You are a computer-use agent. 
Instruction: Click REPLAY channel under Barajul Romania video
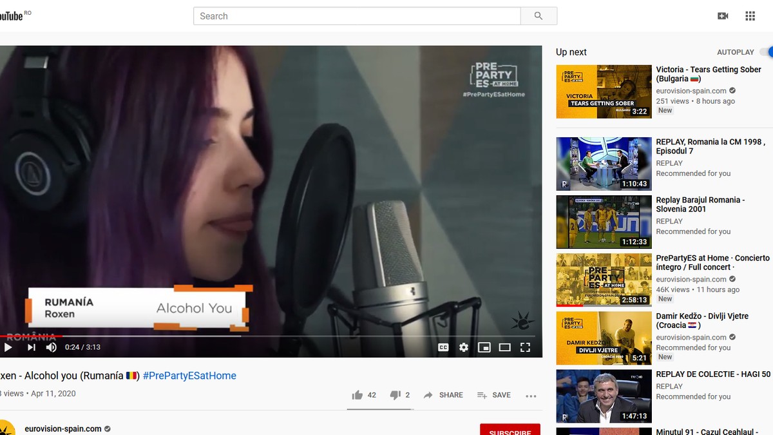coord(669,221)
